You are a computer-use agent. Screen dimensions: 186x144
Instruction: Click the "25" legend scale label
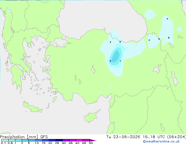pos(57,143)
